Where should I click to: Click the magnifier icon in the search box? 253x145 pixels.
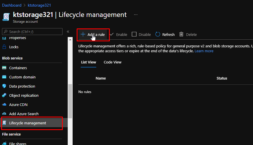[6, 32]
